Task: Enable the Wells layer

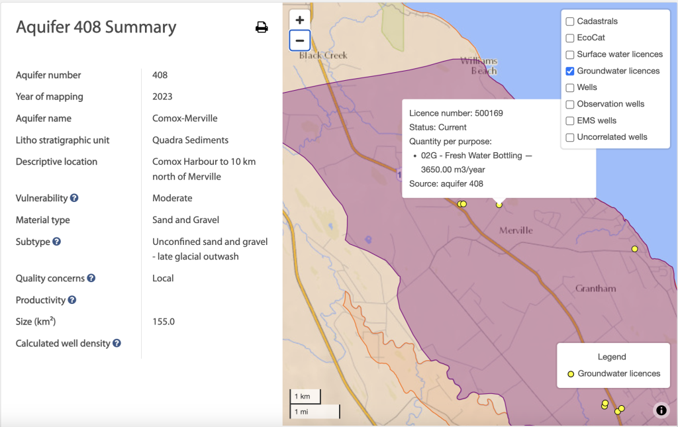Action: pos(569,87)
